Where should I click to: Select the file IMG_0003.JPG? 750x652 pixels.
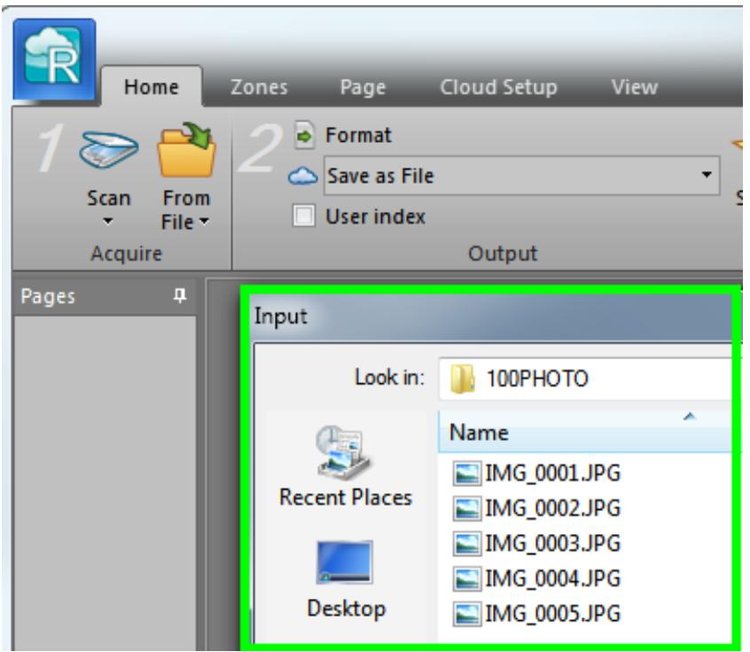[536, 543]
